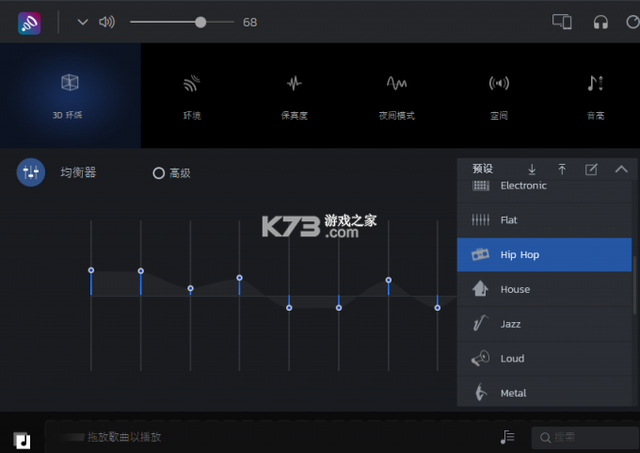
Task: Open the 空间 spatial effect tab
Action: pyautogui.click(x=499, y=96)
